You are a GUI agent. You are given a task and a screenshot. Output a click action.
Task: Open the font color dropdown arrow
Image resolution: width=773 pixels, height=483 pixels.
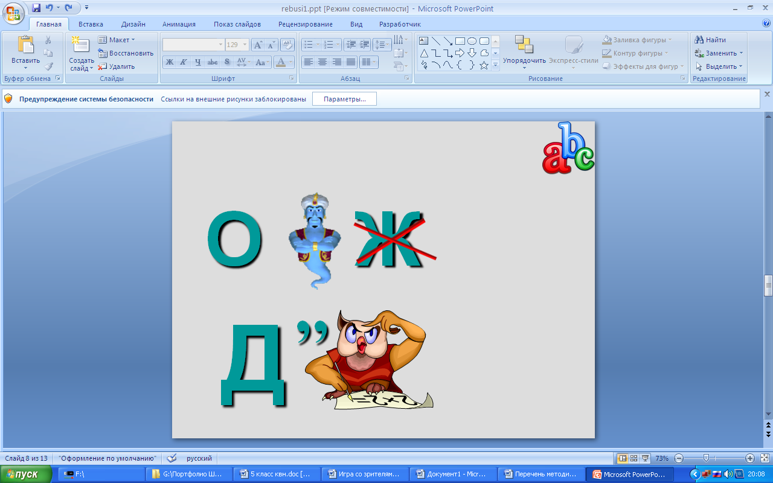(x=291, y=62)
